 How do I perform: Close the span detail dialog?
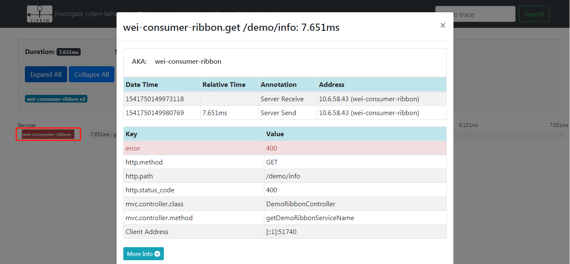tap(442, 25)
